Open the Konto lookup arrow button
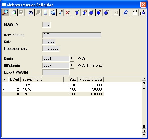The width and height of the screenshot is (148, 139). coord(72,59)
